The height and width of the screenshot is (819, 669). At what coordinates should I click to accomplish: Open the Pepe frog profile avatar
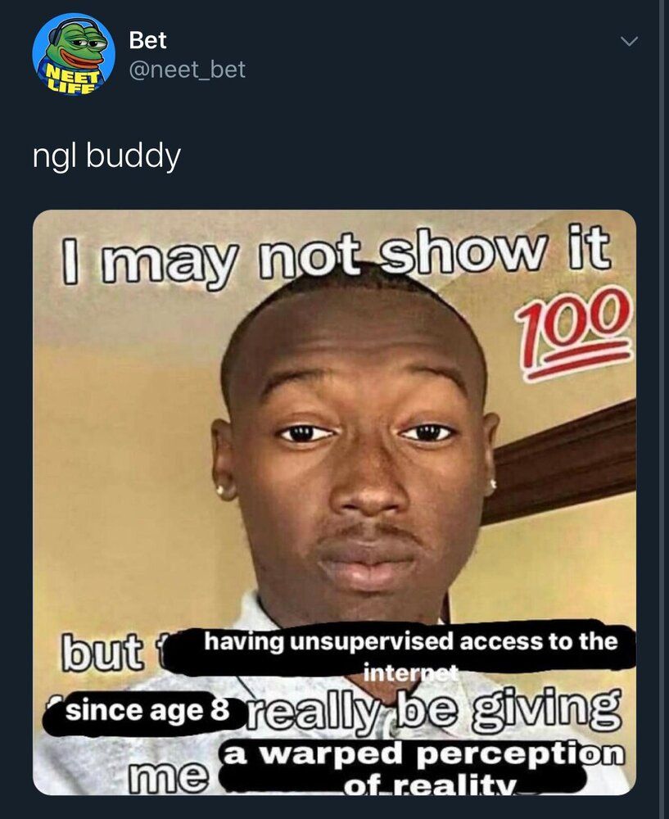pyautogui.click(x=73, y=54)
